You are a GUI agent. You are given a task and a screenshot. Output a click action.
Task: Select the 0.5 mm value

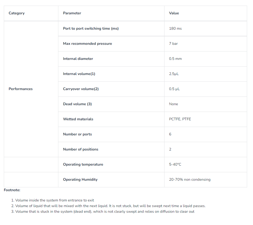(175, 59)
